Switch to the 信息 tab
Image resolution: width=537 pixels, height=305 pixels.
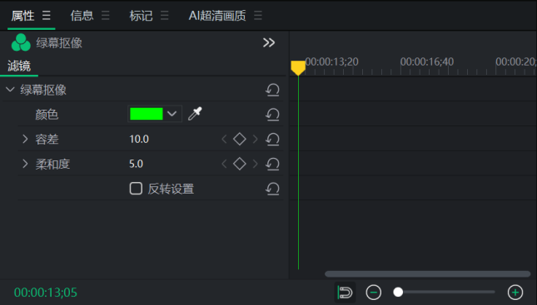coord(82,16)
